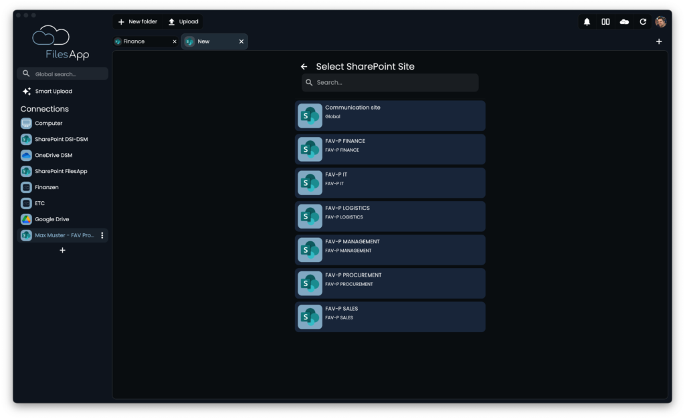
Task: Add a new tab with plus icon
Action: (659, 41)
